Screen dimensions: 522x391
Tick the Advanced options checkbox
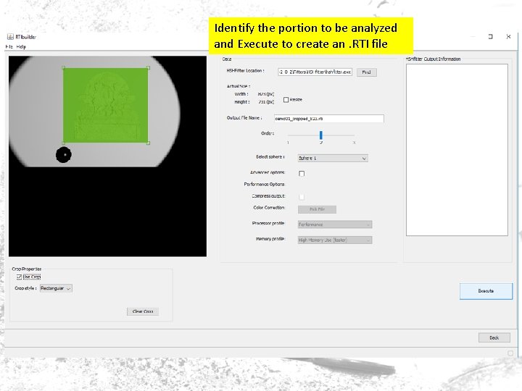tap(302, 174)
